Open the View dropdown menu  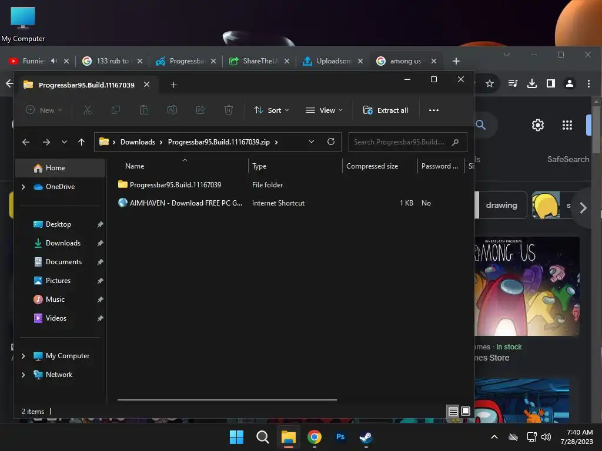[324, 110]
